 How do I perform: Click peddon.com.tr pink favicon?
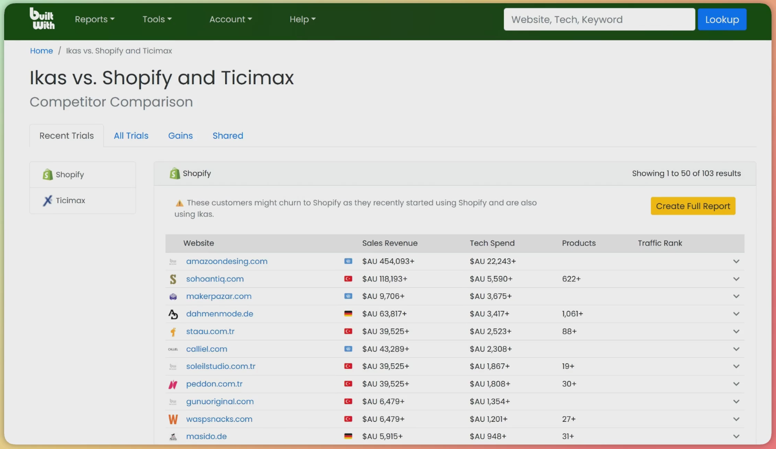(x=173, y=384)
